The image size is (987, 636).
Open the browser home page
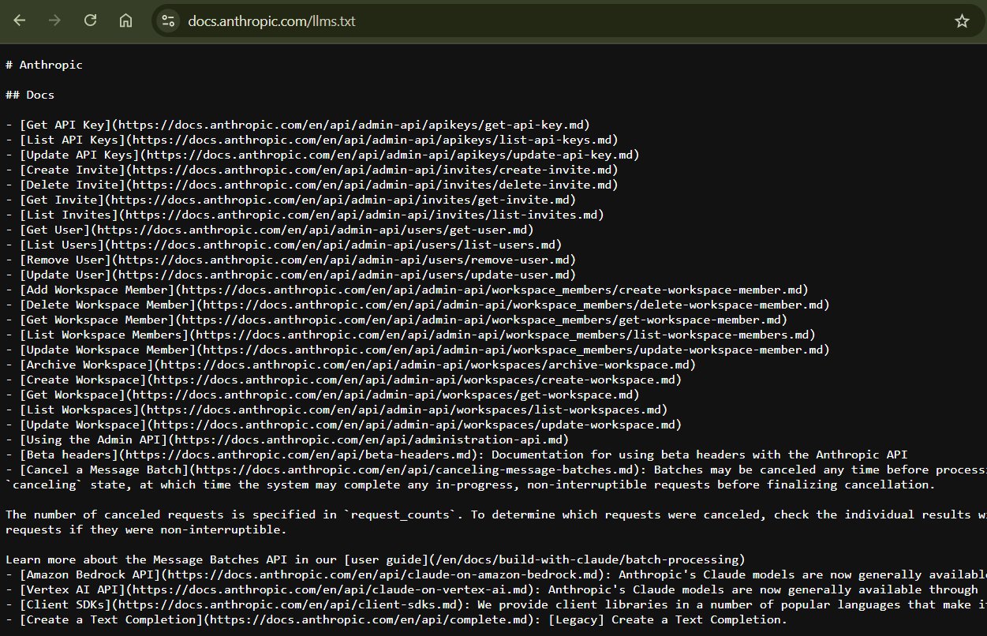pos(125,21)
